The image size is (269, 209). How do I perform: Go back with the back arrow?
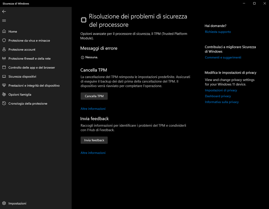pyautogui.click(x=4, y=11)
